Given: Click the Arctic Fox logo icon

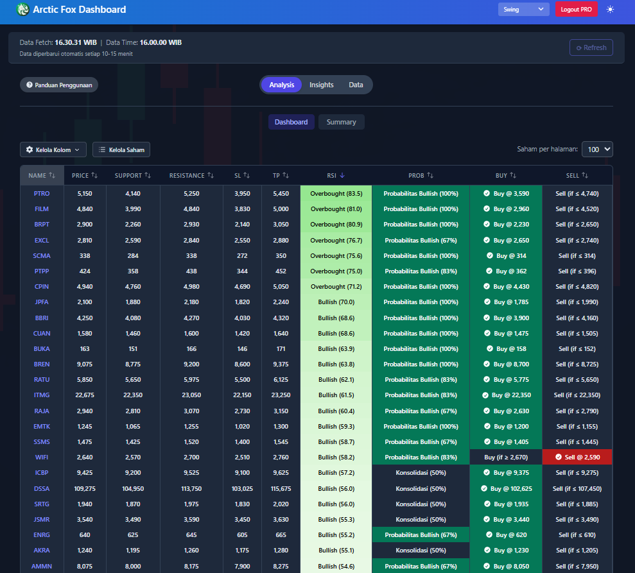Looking at the screenshot, I should pos(22,10).
